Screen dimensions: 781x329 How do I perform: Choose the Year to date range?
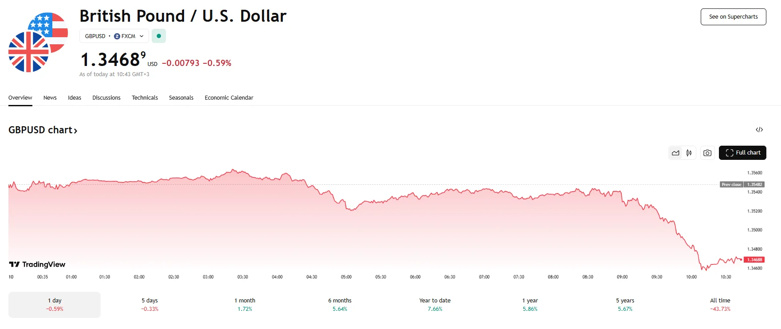click(435, 304)
